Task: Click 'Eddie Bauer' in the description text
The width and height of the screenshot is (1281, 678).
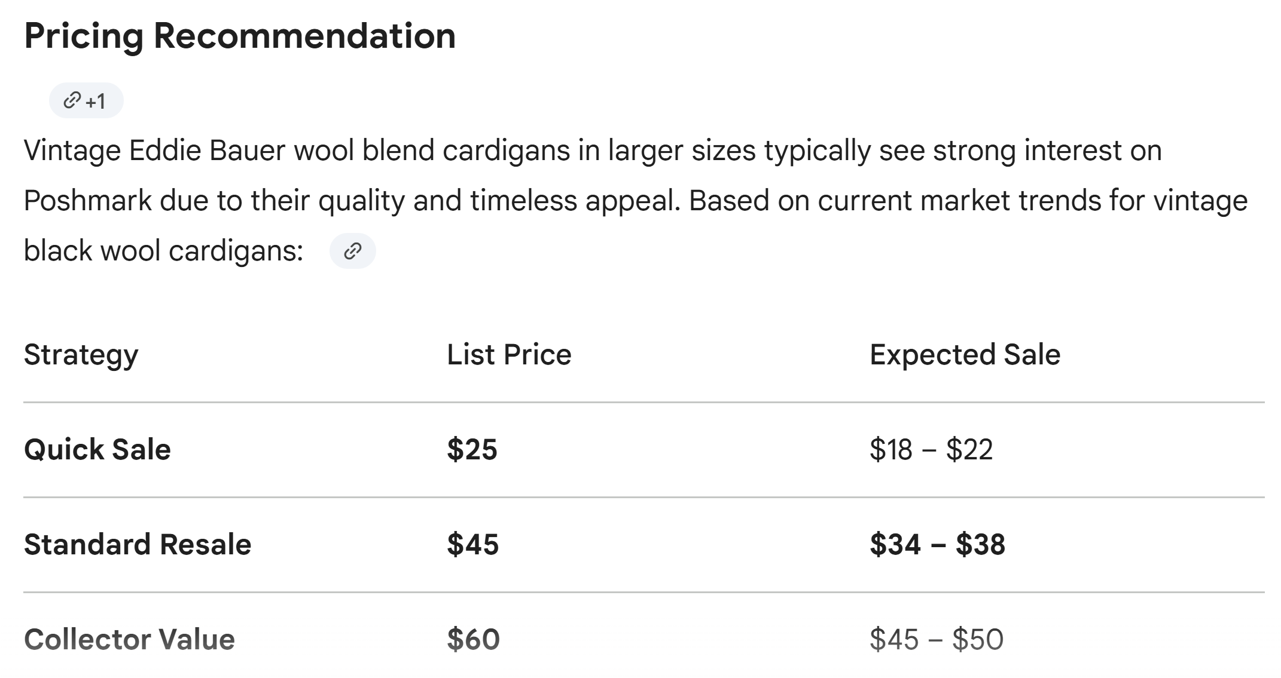Action: click(206, 150)
